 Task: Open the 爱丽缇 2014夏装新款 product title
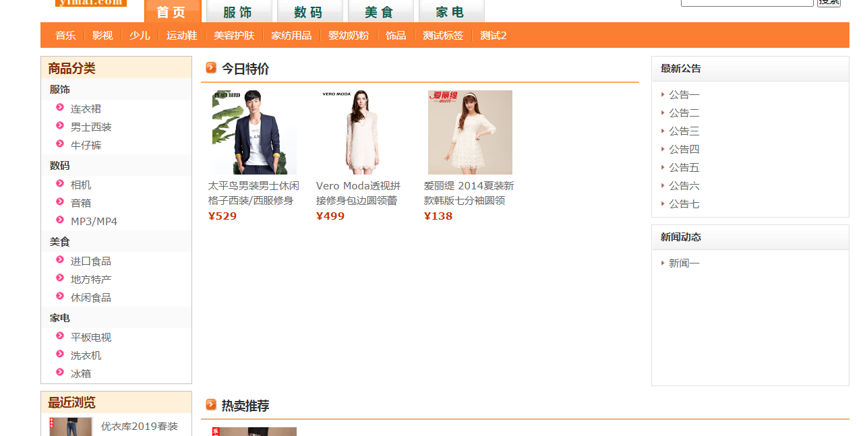pos(469,193)
